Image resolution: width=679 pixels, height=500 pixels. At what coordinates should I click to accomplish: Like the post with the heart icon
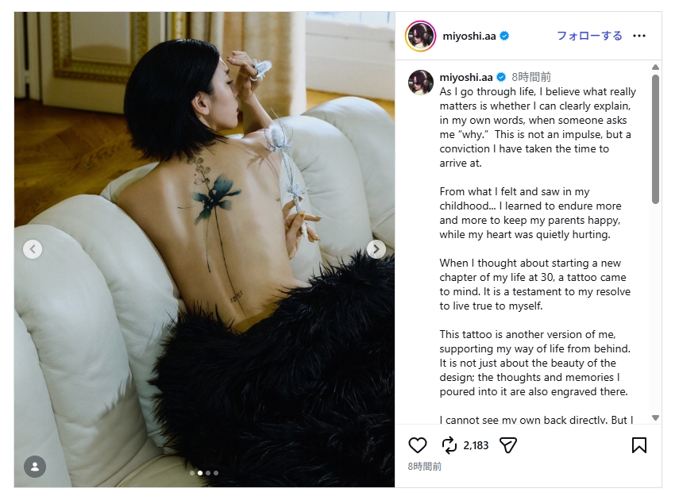(x=418, y=445)
